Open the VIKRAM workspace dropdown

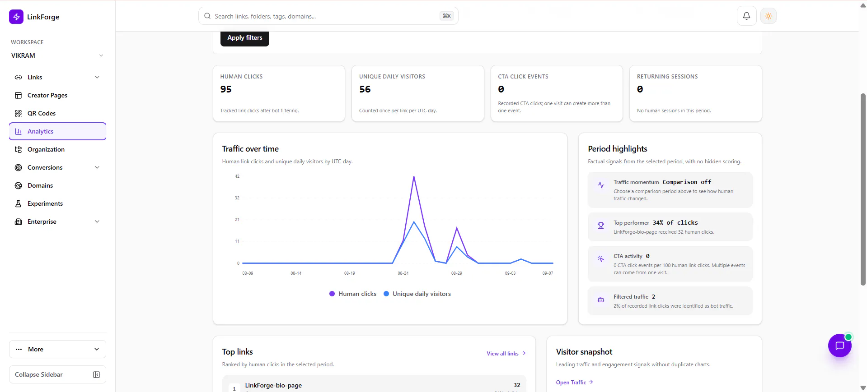click(x=57, y=55)
